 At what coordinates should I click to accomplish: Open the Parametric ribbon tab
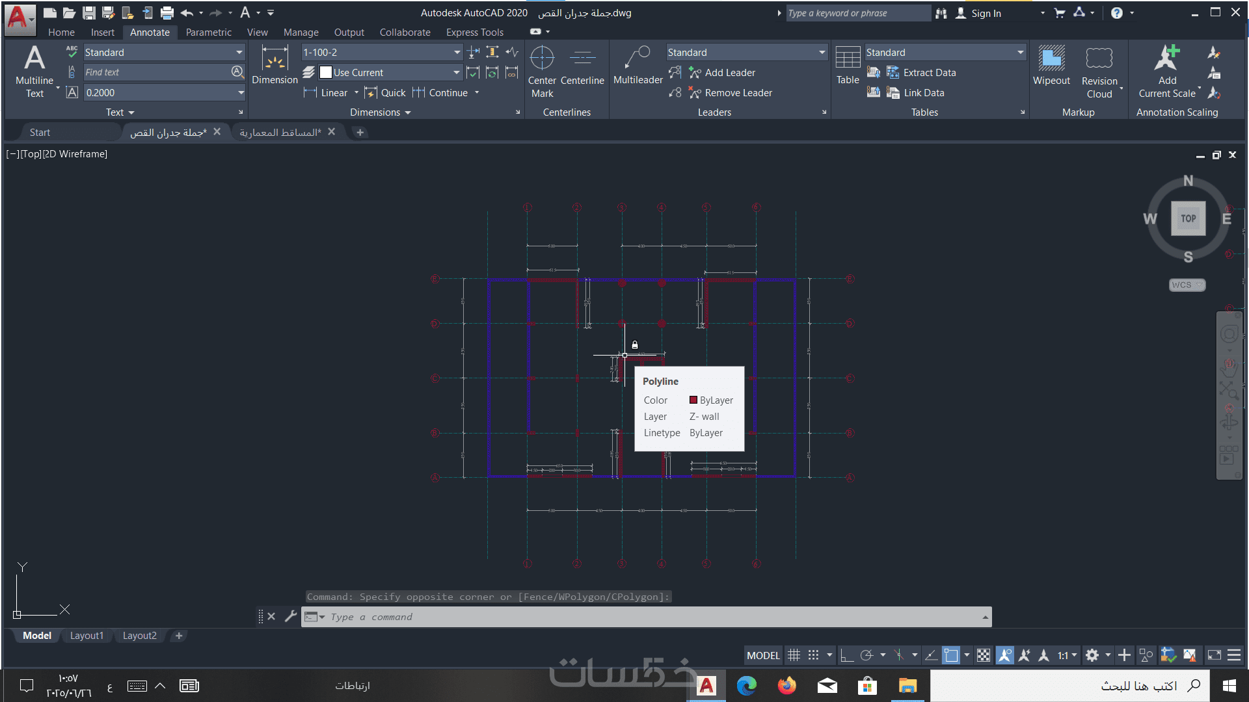[x=208, y=32]
